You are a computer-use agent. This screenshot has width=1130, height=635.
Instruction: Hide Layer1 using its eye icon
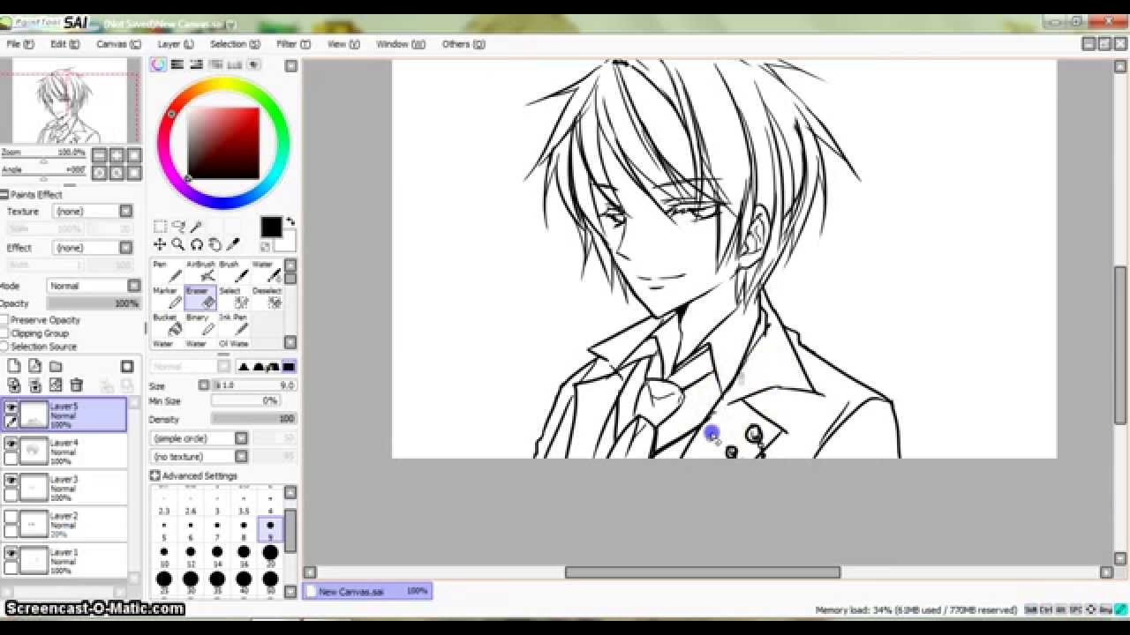tap(11, 553)
